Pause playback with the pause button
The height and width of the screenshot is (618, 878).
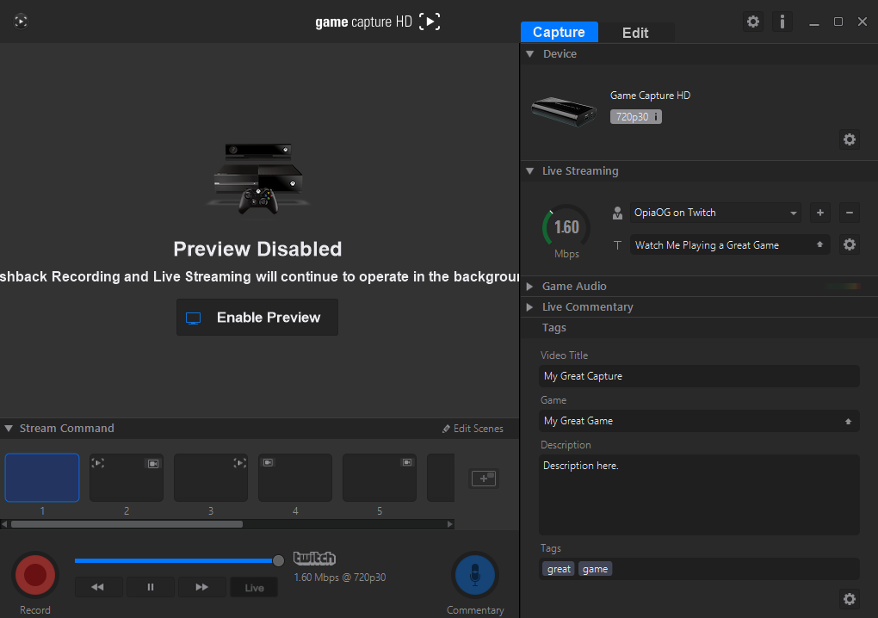point(150,587)
